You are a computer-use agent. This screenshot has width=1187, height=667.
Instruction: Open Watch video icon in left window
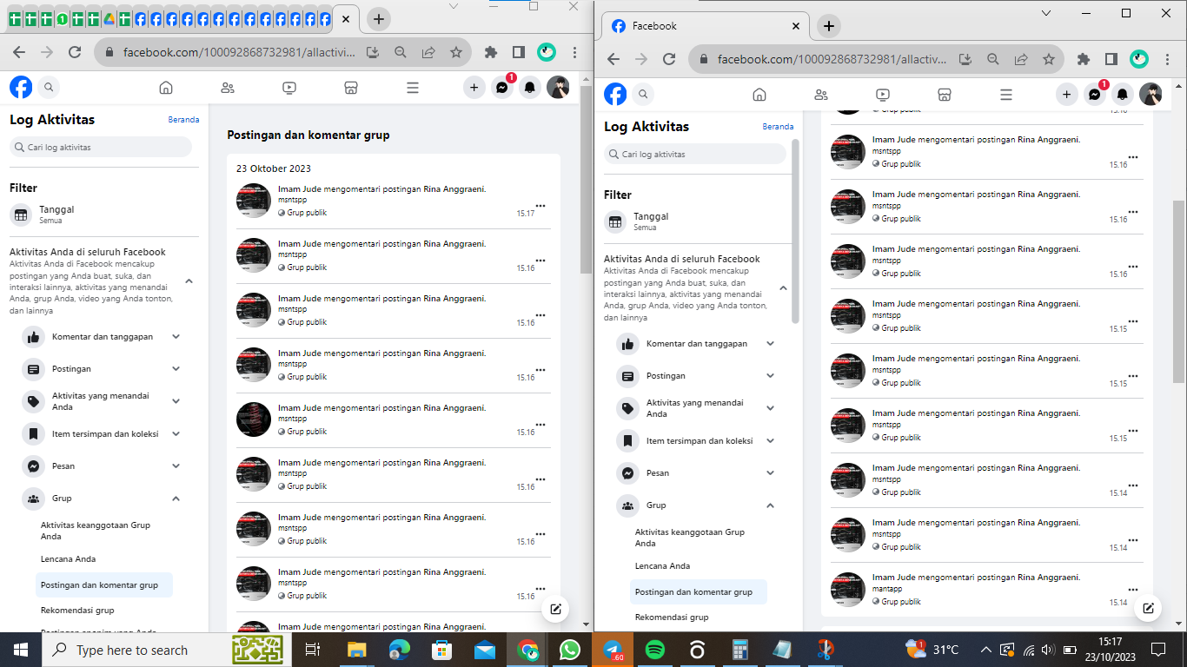pyautogui.click(x=289, y=88)
